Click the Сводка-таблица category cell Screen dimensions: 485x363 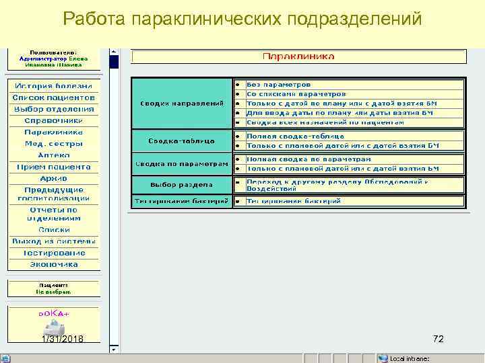182,141
